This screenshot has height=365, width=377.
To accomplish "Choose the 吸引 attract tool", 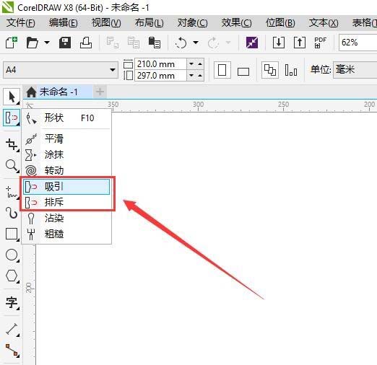I will coord(66,186).
